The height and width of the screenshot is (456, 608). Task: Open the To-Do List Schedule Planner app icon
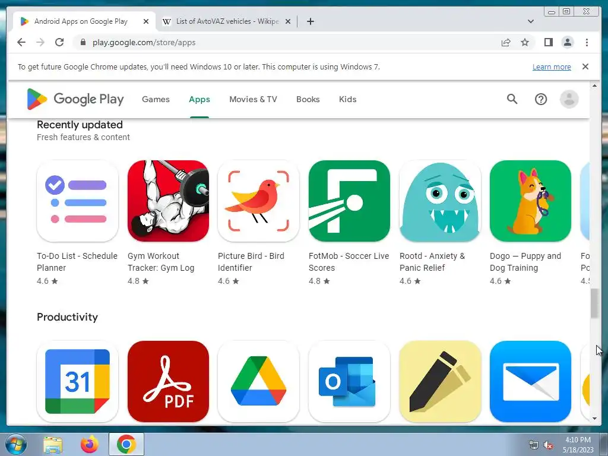(78, 201)
